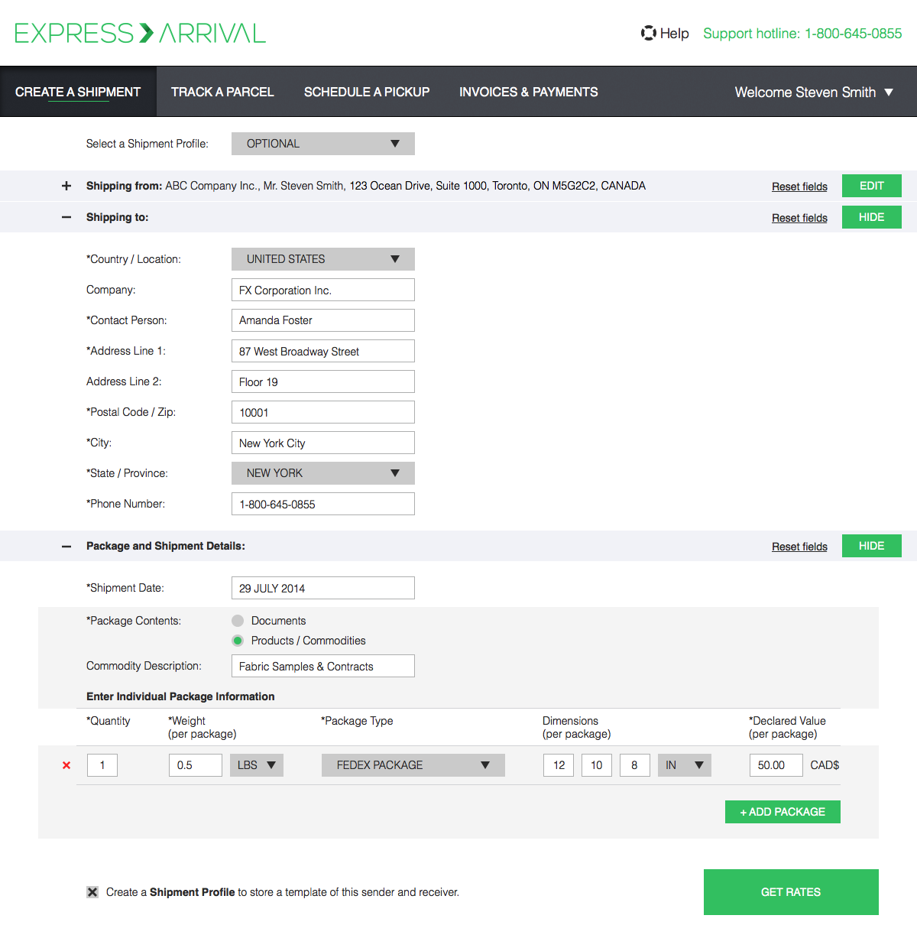Screen dimensions: 917x938
Task: Click the Add Package button
Action: click(783, 812)
